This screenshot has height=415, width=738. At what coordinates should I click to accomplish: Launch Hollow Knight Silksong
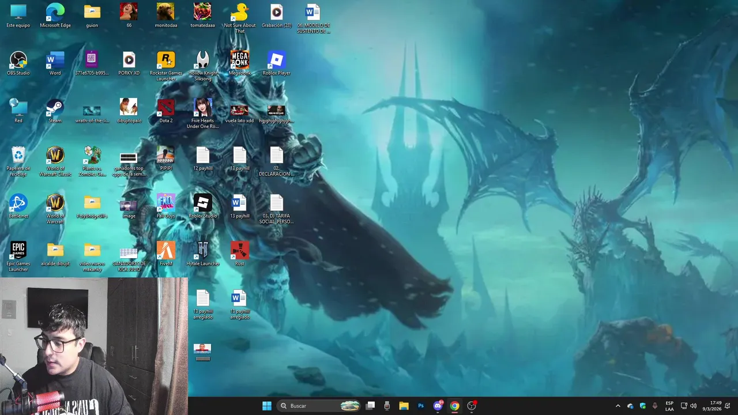tap(202, 66)
